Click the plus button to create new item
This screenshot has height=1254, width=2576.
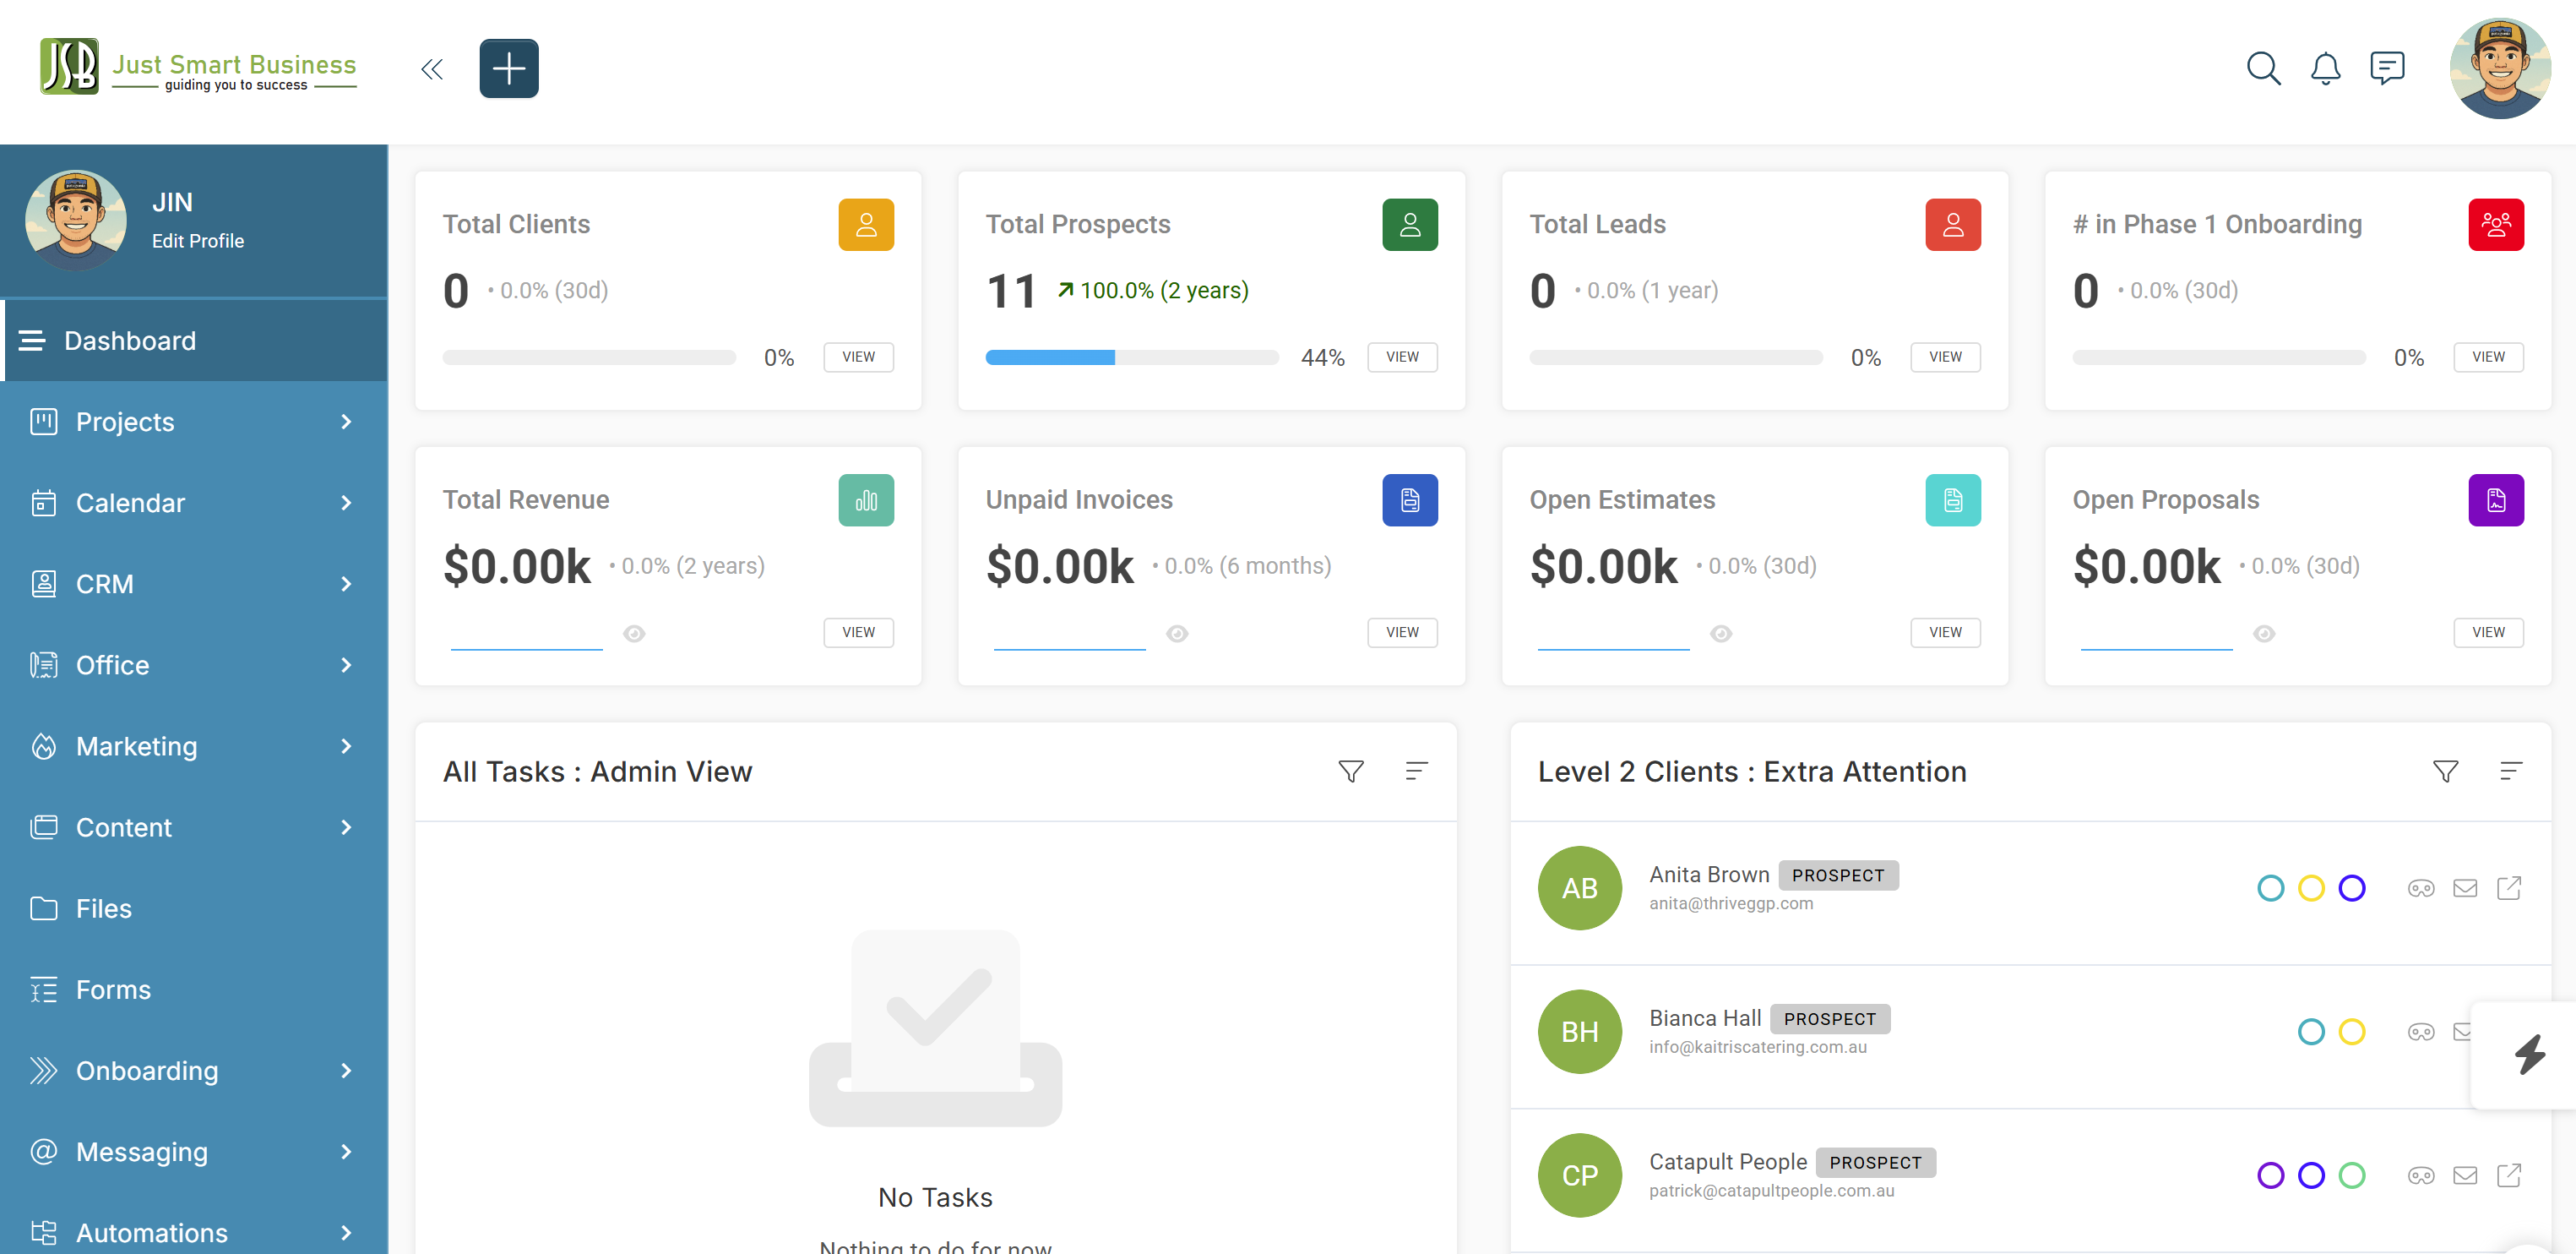[x=509, y=67]
